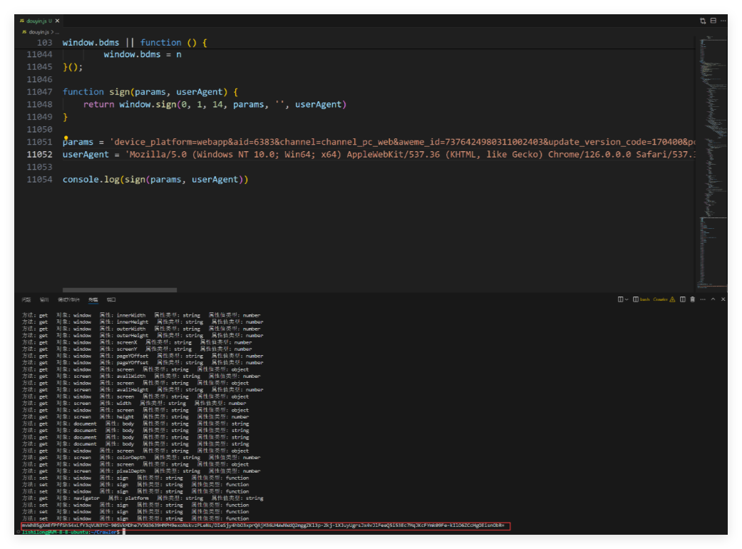Switch to the Debug Console panel tab
The height and width of the screenshot is (549, 742).
coord(68,299)
